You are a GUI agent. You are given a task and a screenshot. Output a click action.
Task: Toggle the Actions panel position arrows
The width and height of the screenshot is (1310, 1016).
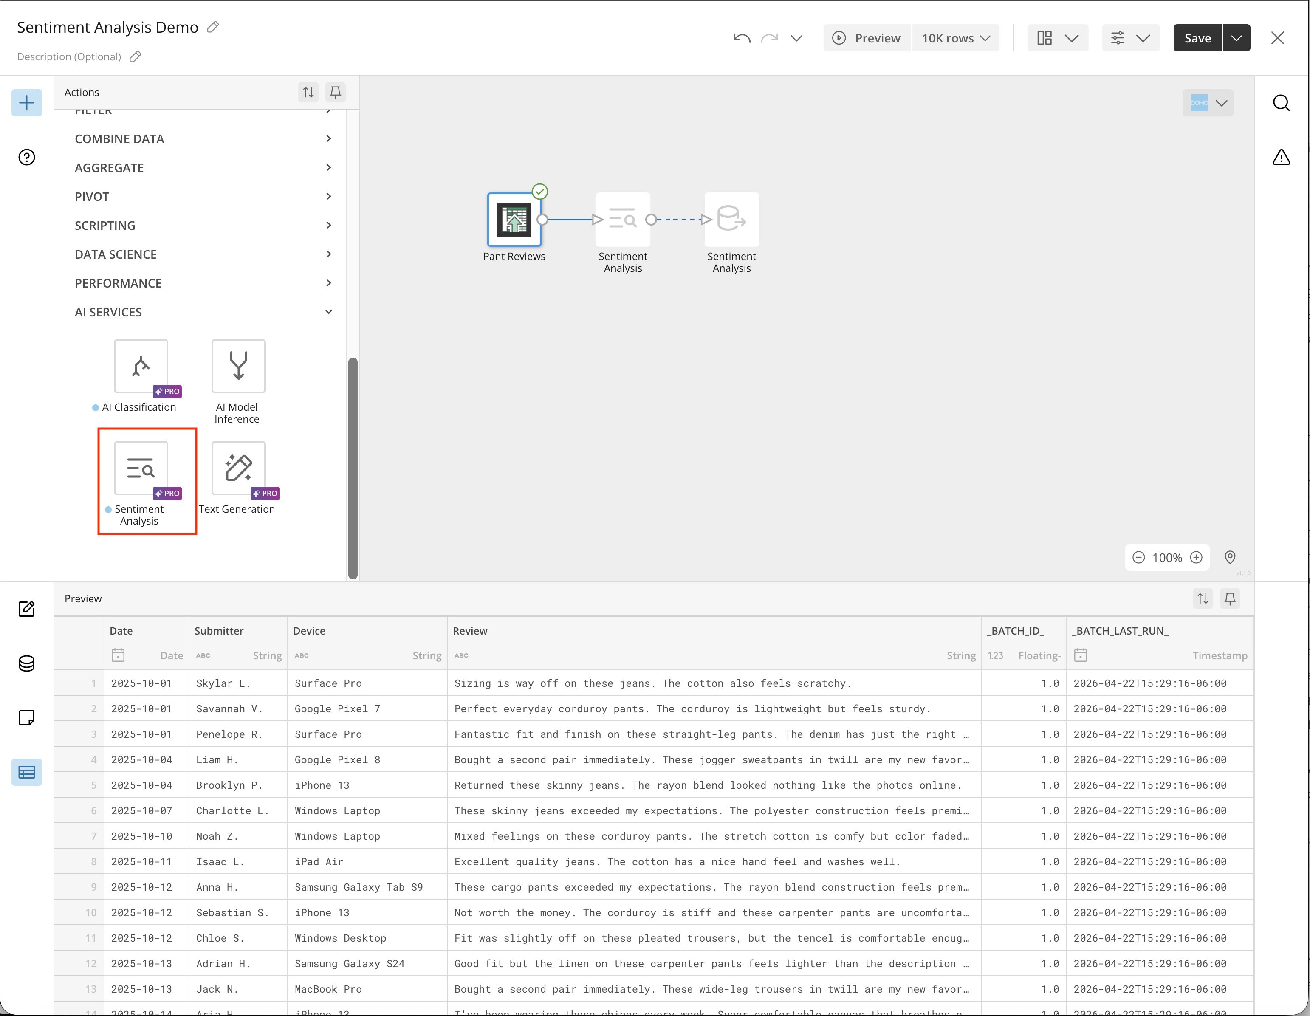tap(308, 92)
